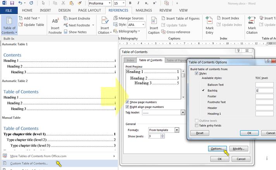Toggle Show page numbers checkbox

128,102
